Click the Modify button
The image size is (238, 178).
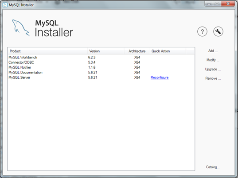coord(213,60)
